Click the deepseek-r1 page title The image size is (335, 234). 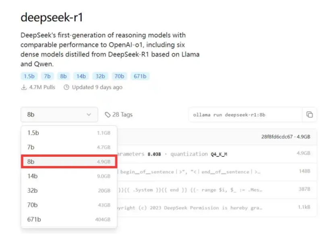(x=52, y=17)
